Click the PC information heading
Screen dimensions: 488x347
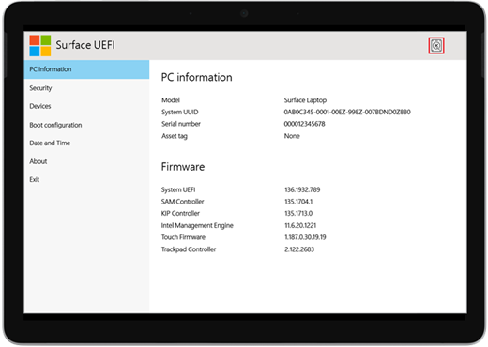click(x=196, y=77)
